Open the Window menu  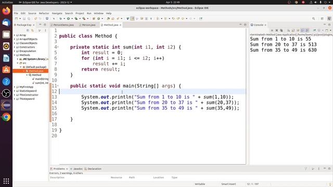pos(98,13)
